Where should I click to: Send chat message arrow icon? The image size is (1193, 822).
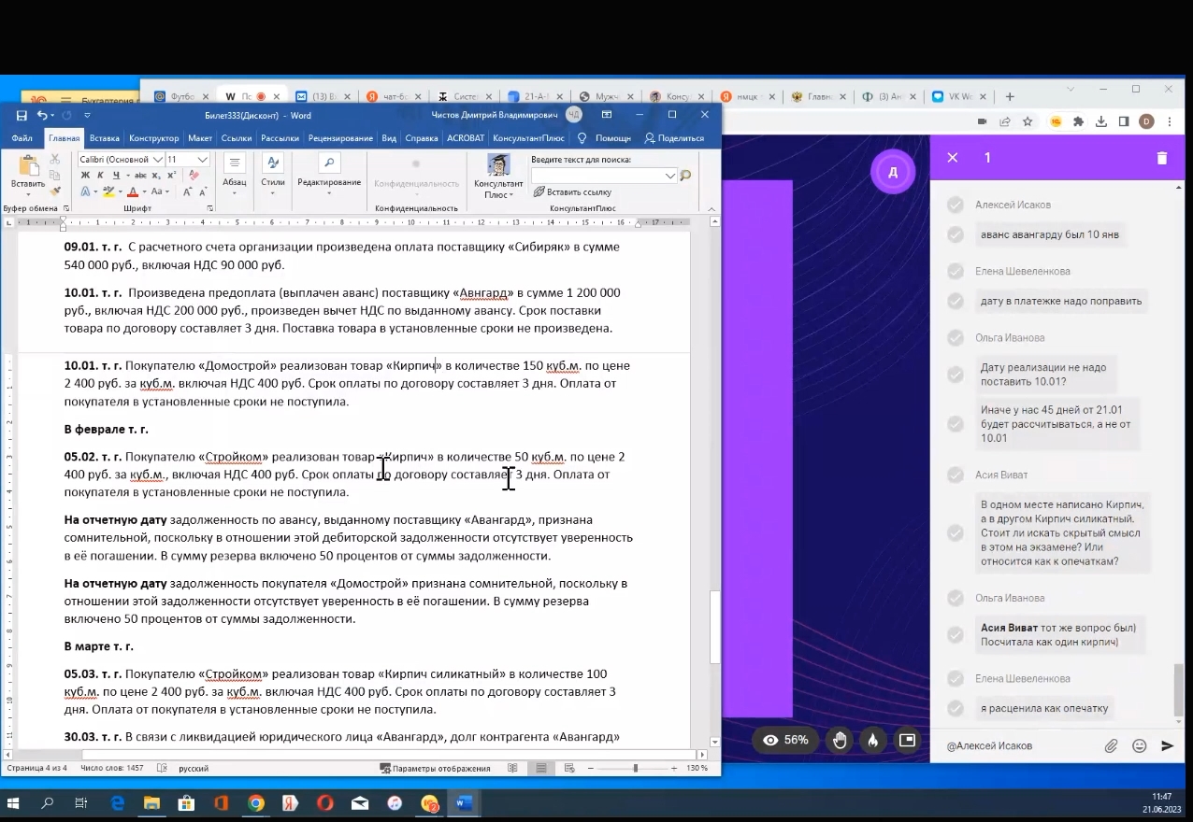point(1167,745)
